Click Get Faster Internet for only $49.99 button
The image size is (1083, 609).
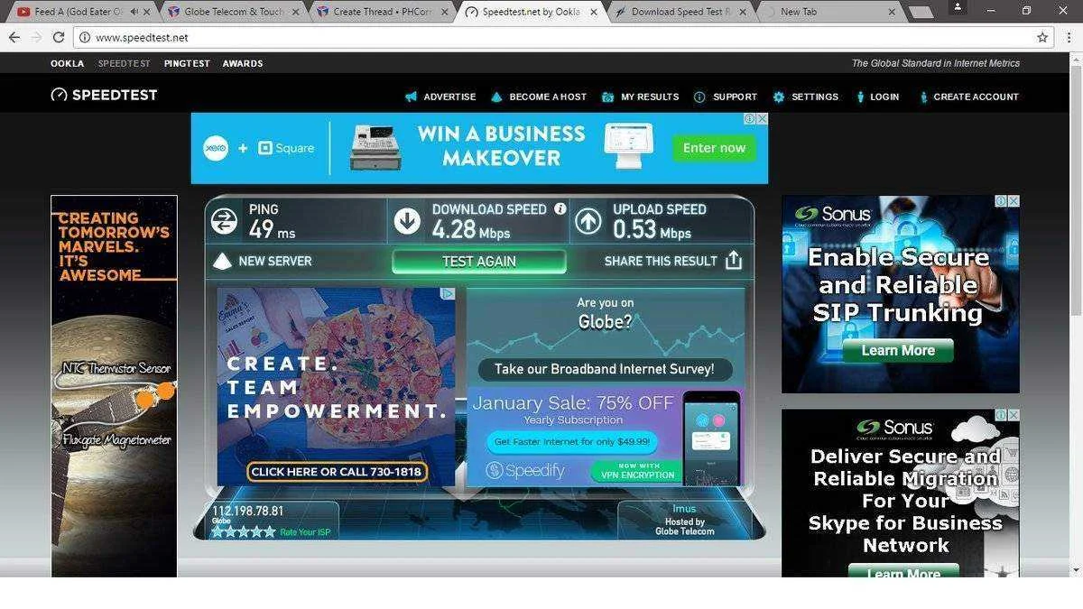click(x=572, y=442)
